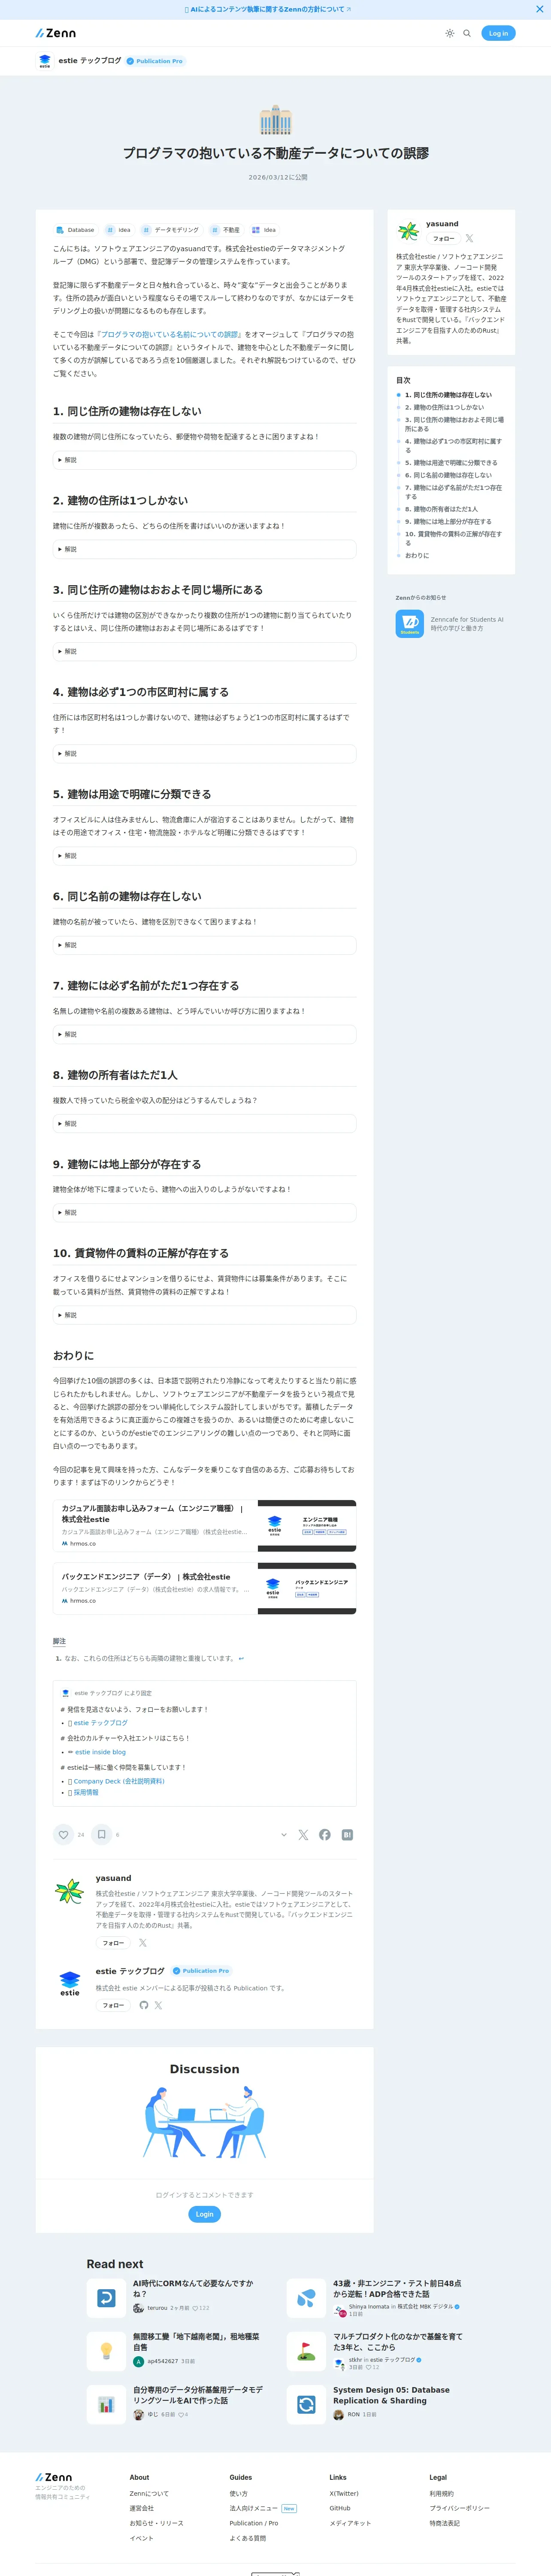Image resolution: width=551 pixels, height=2576 pixels.
Task: Open the データ分析基盤用データモデリングツール article icon
Action: tap(106, 2405)
